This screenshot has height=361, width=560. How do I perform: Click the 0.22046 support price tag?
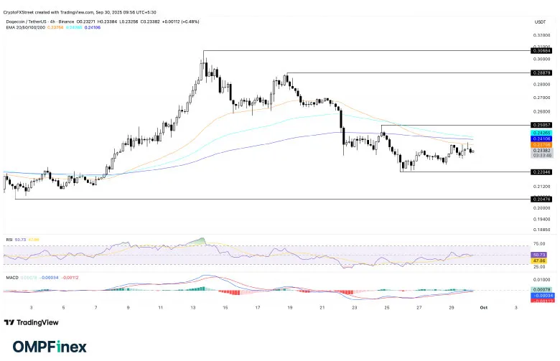[x=541, y=172]
